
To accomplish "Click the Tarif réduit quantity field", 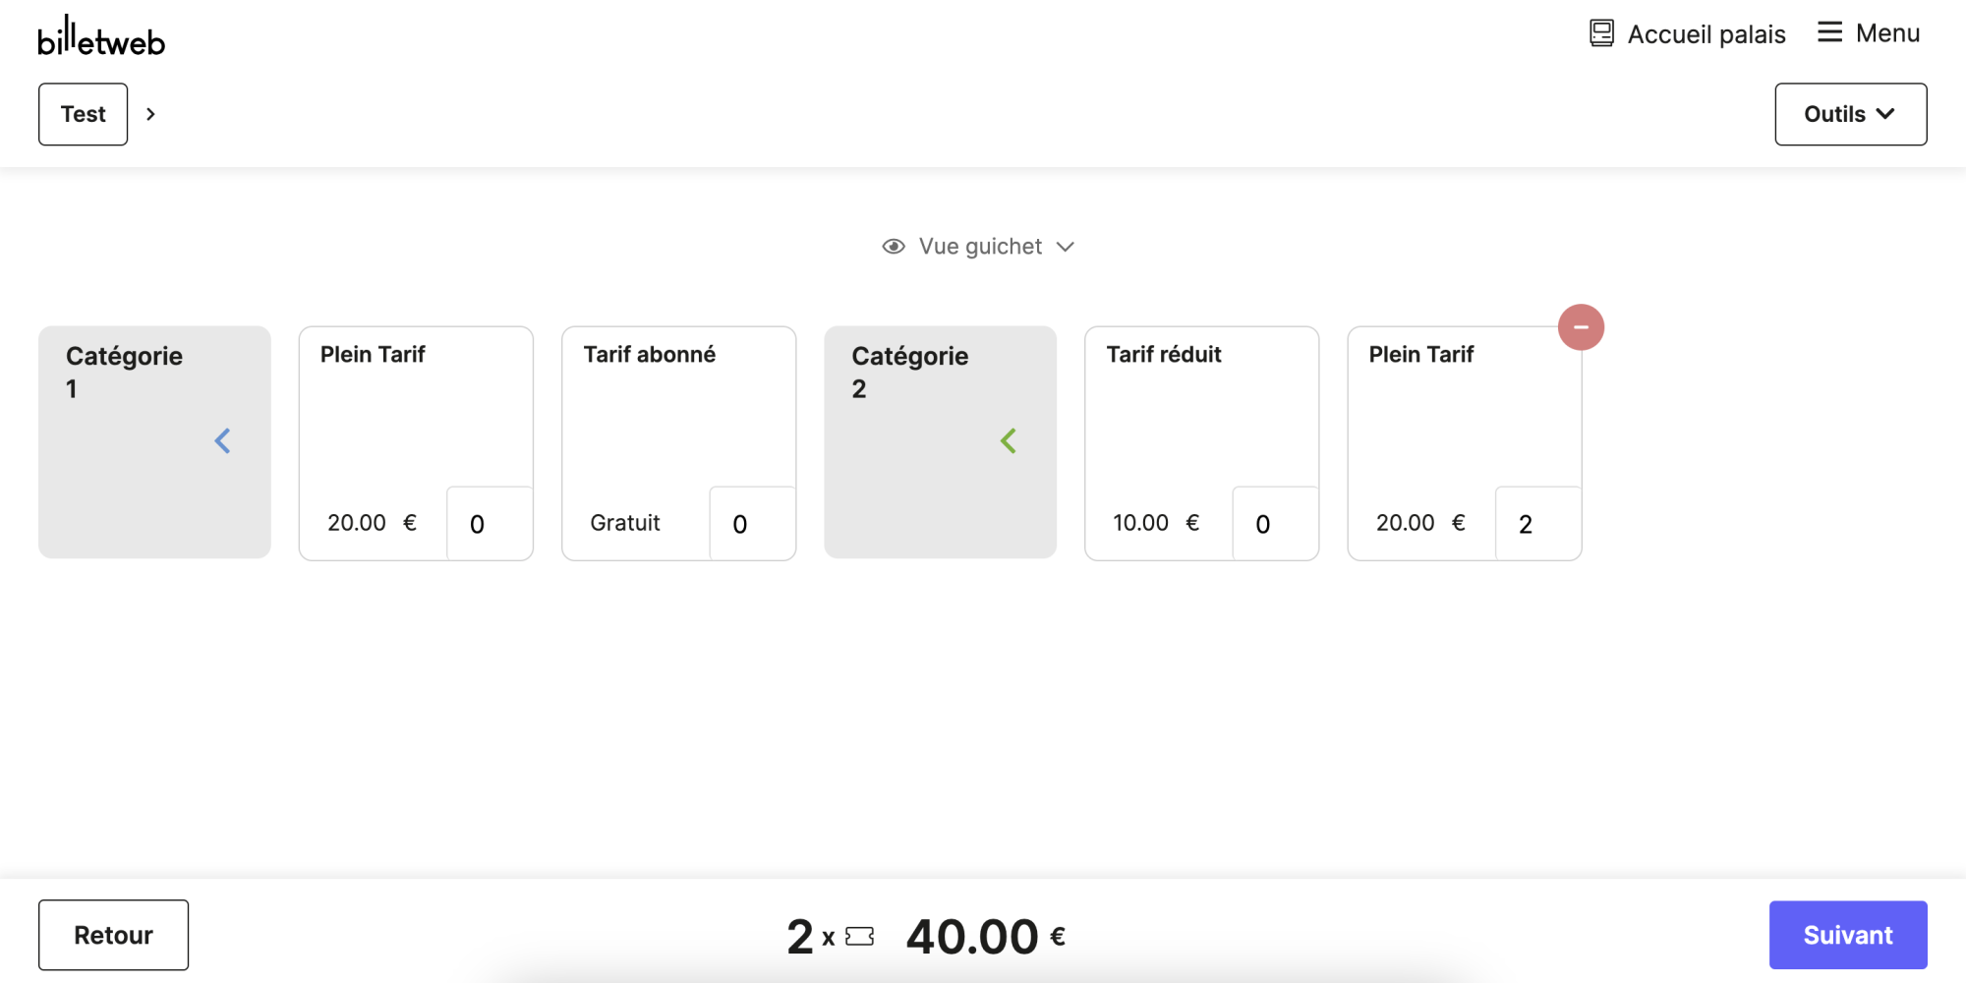I will click(x=1275, y=524).
